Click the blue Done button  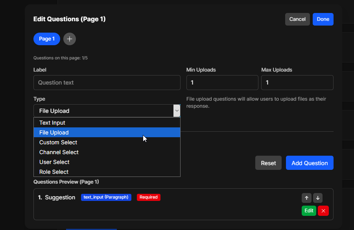[323, 19]
